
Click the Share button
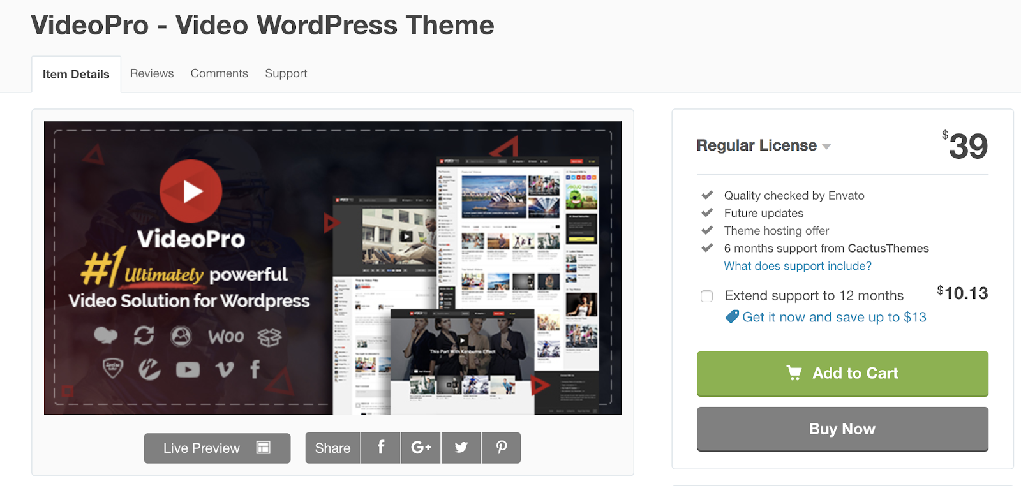point(332,448)
